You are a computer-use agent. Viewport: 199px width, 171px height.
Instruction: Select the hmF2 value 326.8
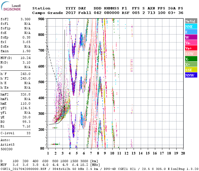[x=25, y=94]
